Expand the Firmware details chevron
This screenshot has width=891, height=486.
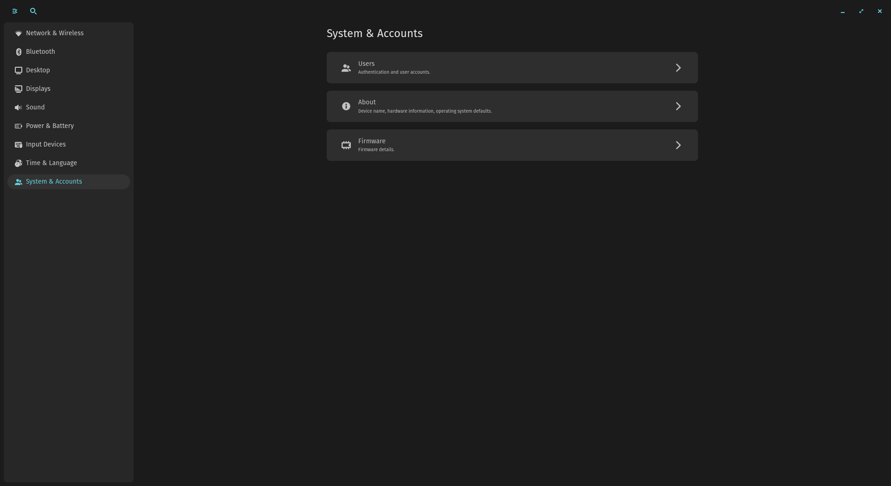(x=678, y=145)
